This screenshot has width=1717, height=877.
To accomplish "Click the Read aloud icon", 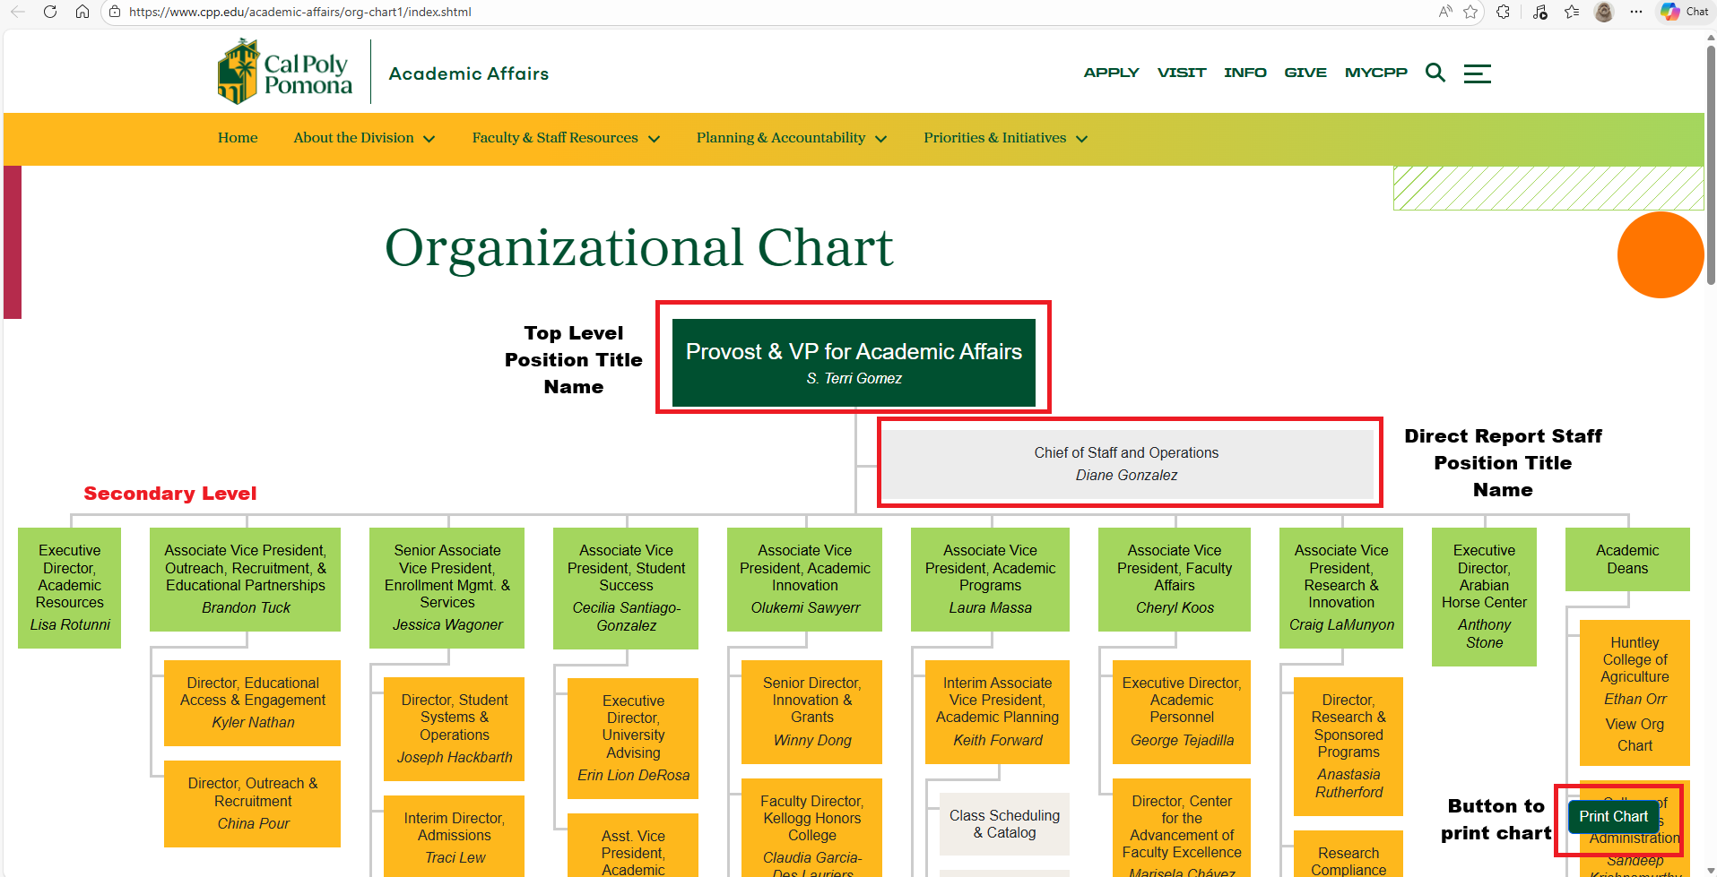I will [x=1445, y=12].
